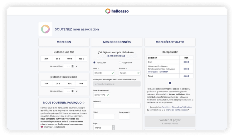Image resolution: width=234 pixels, height=137 pixels.
Task: Focus the Code postal input field
Action: (124, 117)
